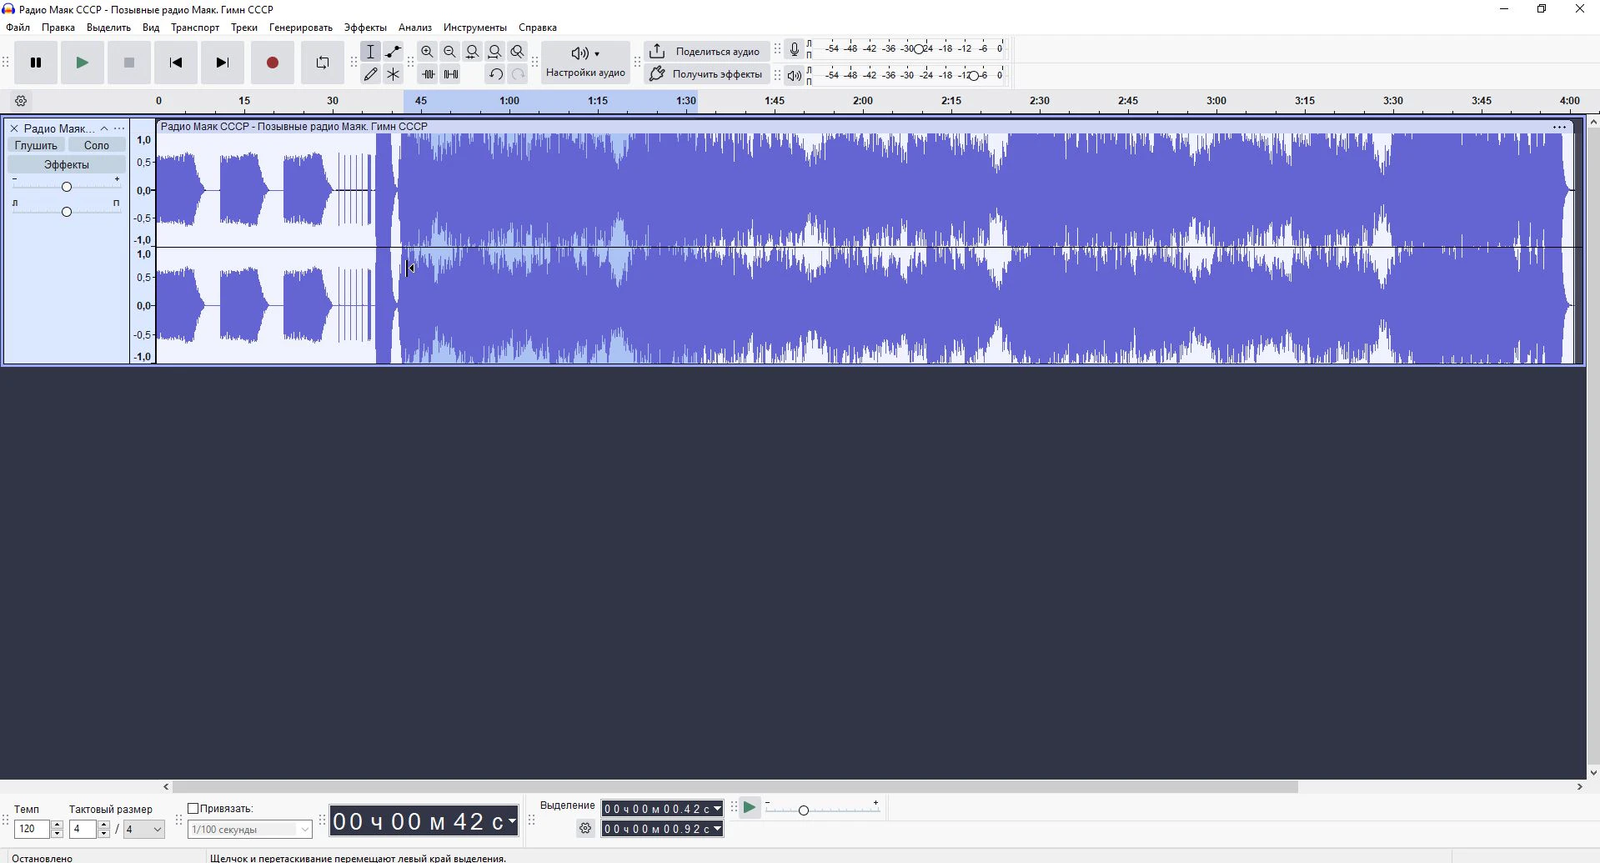Click the microphone record meter icon
Screen dimensions: 1600x863
(x=795, y=49)
